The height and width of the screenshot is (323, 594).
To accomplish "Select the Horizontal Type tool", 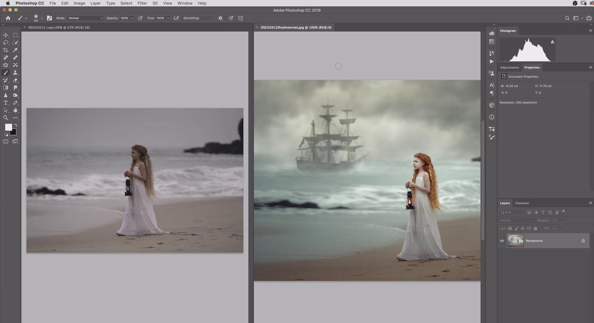I will tap(6, 103).
